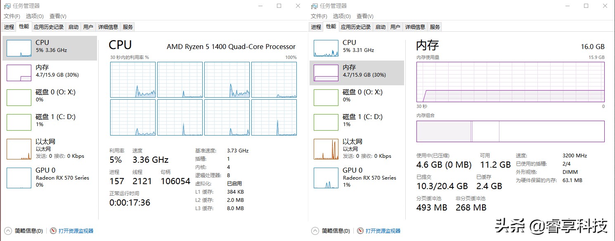View GPU 0 Radeon RX 570 performance
This screenshot has width=615, height=241.
tap(50, 178)
